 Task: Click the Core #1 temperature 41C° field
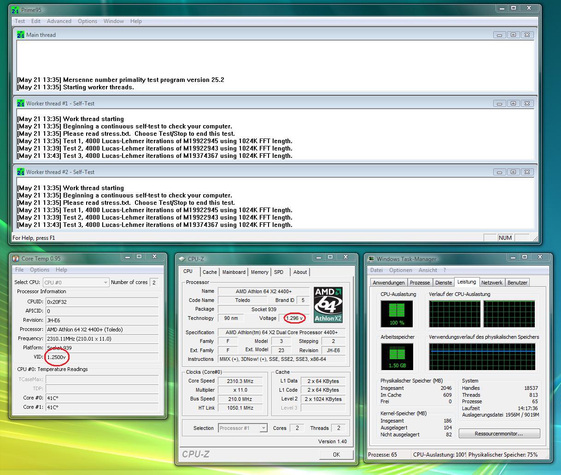tap(102, 407)
